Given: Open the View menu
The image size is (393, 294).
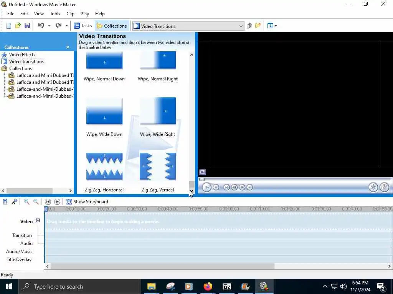Looking at the screenshot, I should click(39, 14).
